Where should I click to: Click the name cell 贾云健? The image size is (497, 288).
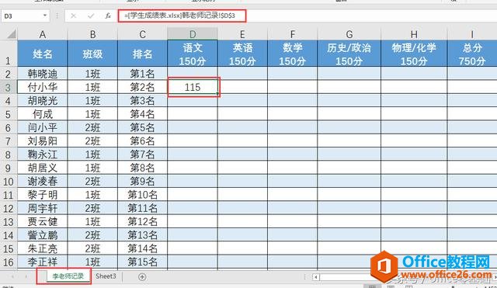[43, 222]
